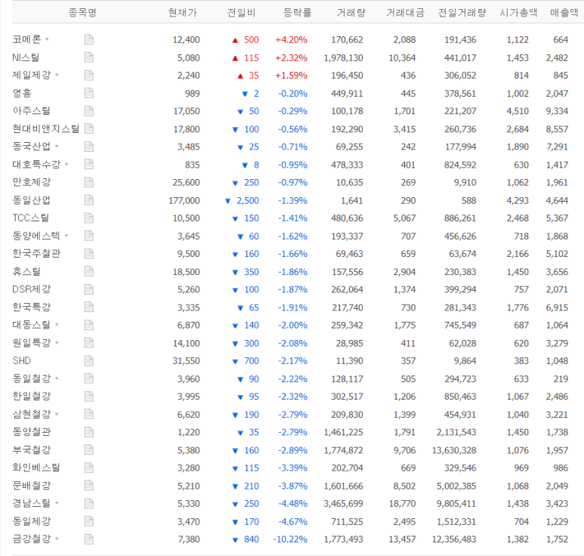The width and height of the screenshot is (584, 556).
Task: Open the 화인베스틸 stock link
Action: click(x=36, y=468)
